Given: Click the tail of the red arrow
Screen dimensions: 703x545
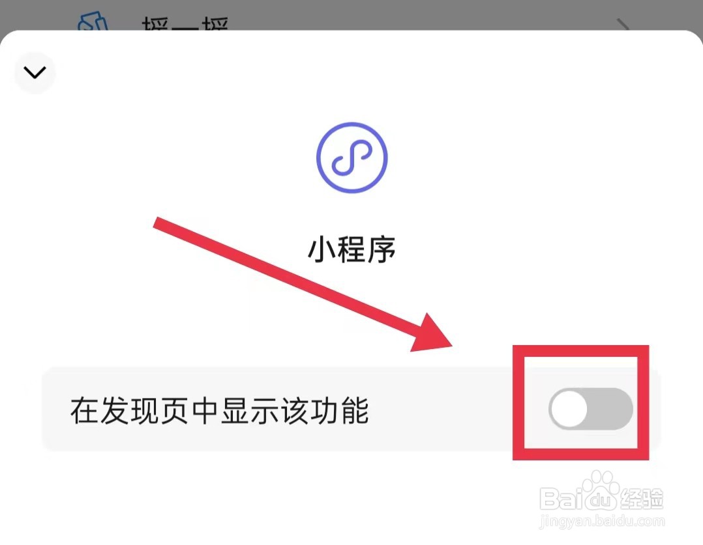Looking at the screenshot, I should click(x=158, y=223).
